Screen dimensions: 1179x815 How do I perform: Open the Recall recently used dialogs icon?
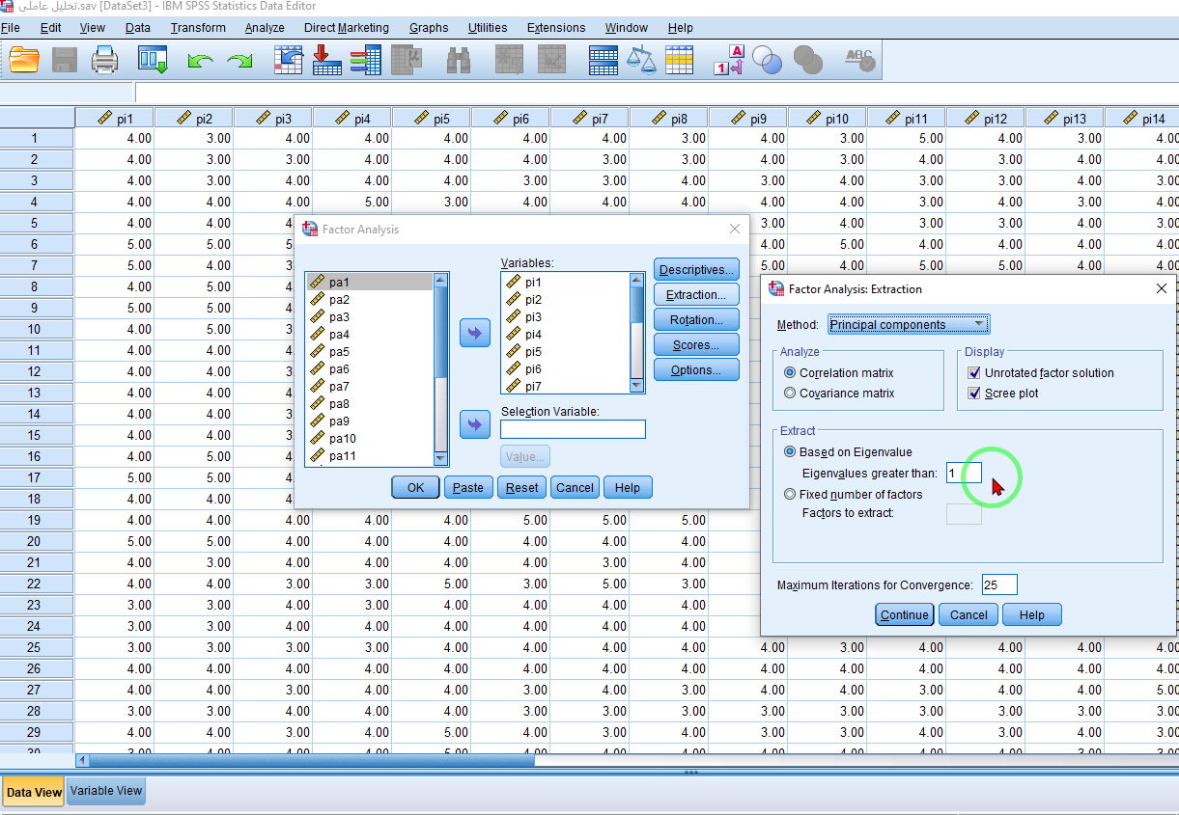pyautogui.click(x=153, y=61)
